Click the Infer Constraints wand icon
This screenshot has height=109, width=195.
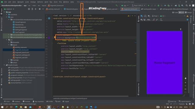click(157, 20)
